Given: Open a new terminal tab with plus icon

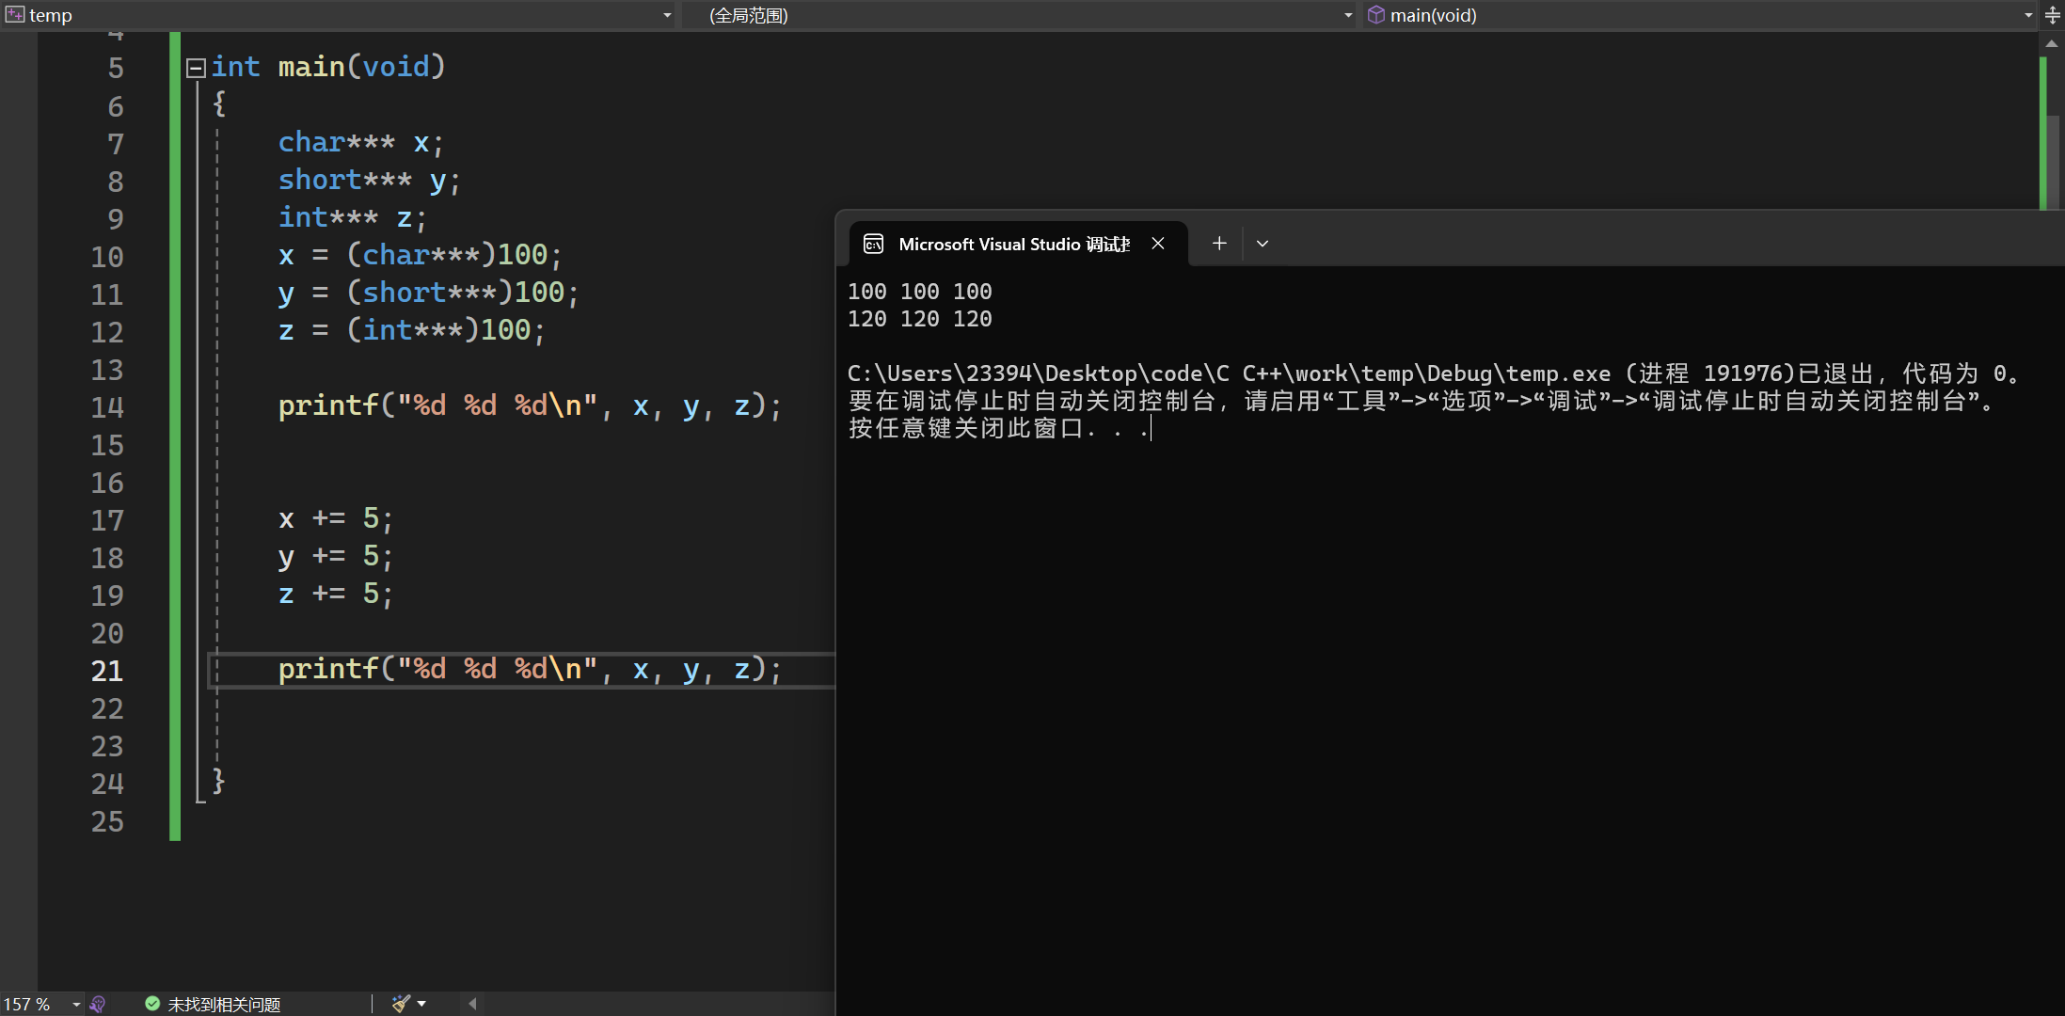Looking at the screenshot, I should [1219, 244].
